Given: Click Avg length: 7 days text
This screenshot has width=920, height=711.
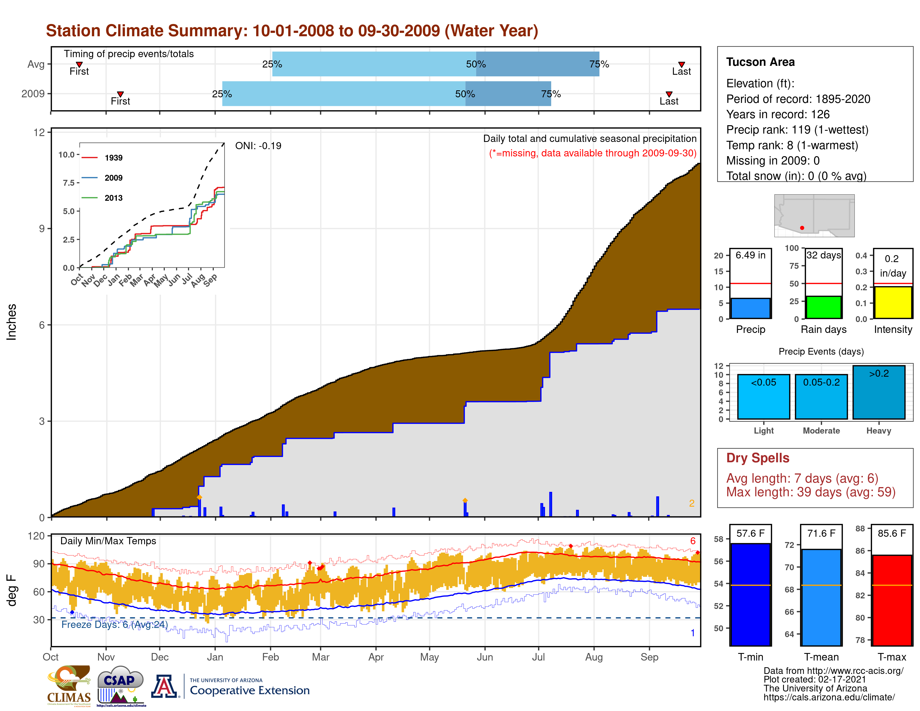Looking at the screenshot, I should tap(802, 478).
